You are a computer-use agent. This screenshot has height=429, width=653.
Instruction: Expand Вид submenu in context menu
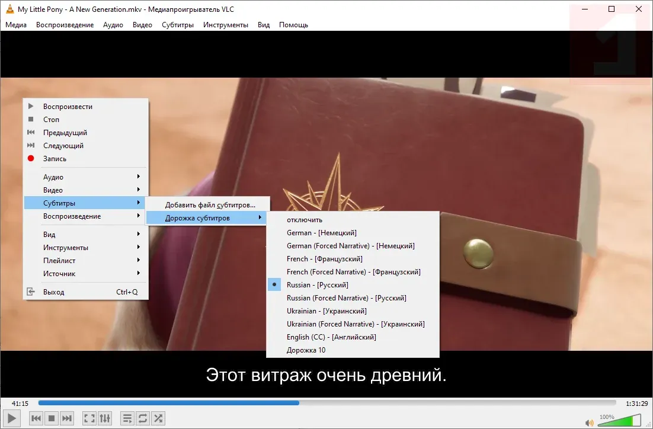(85, 235)
